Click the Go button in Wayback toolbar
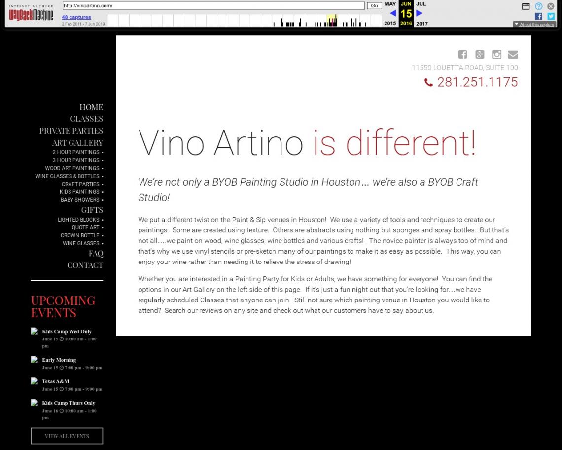Image resolution: width=562 pixels, height=450 pixels. [374, 6]
